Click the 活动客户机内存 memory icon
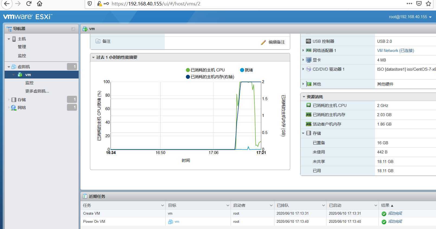The height and width of the screenshot is (229, 436). click(308, 124)
